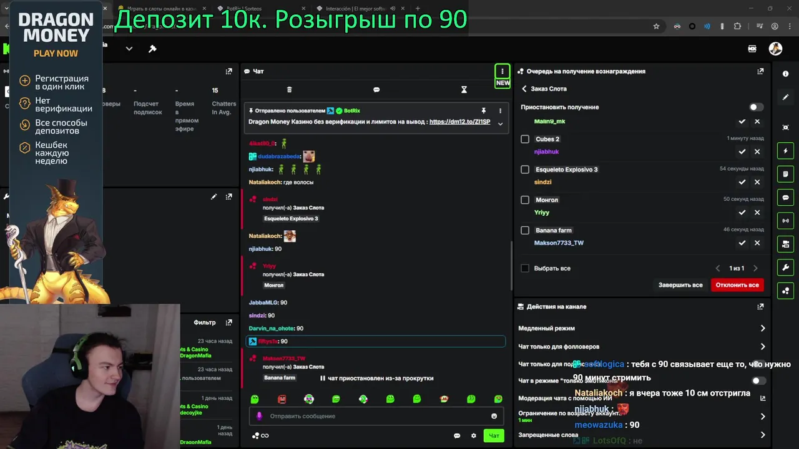The width and height of the screenshot is (799, 449).
Task: Reject Yriyy's Монгол request
Action: click(x=757, y=213)
